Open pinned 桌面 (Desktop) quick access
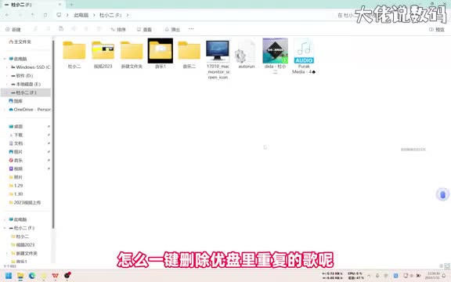This screenshot has height=282, width=451. [16, 127]
